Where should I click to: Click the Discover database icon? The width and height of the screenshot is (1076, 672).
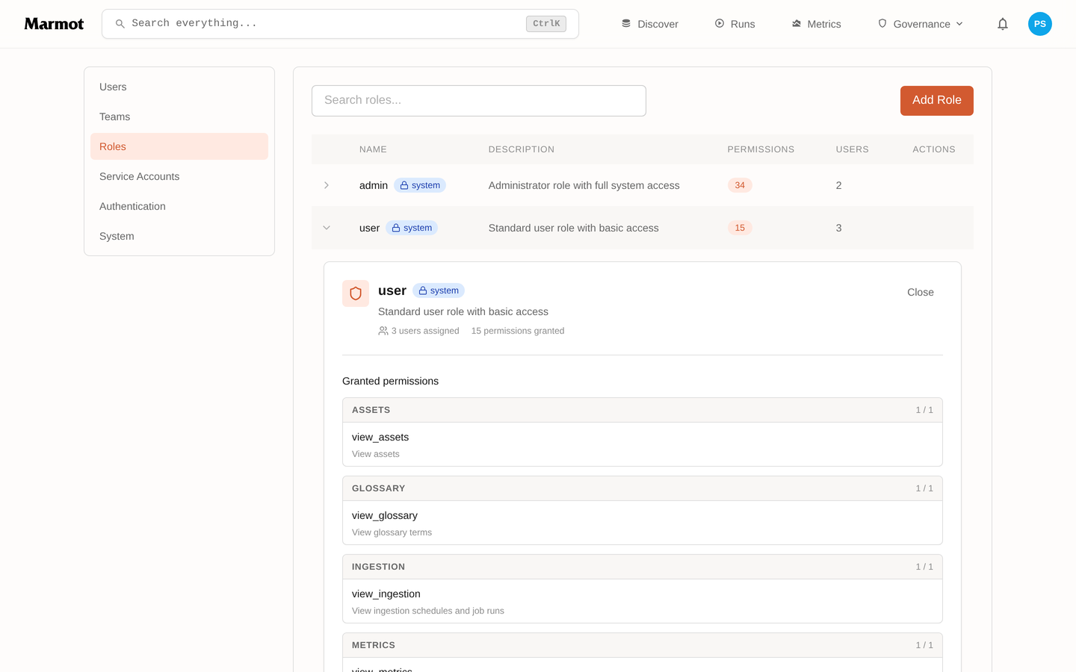[x=626, y=24]
